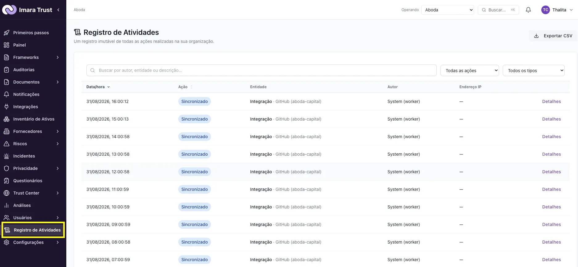This screenshot has height=267, width=578.
Task: Expand the Documentos submenu chevron
Action: (58, 82)
